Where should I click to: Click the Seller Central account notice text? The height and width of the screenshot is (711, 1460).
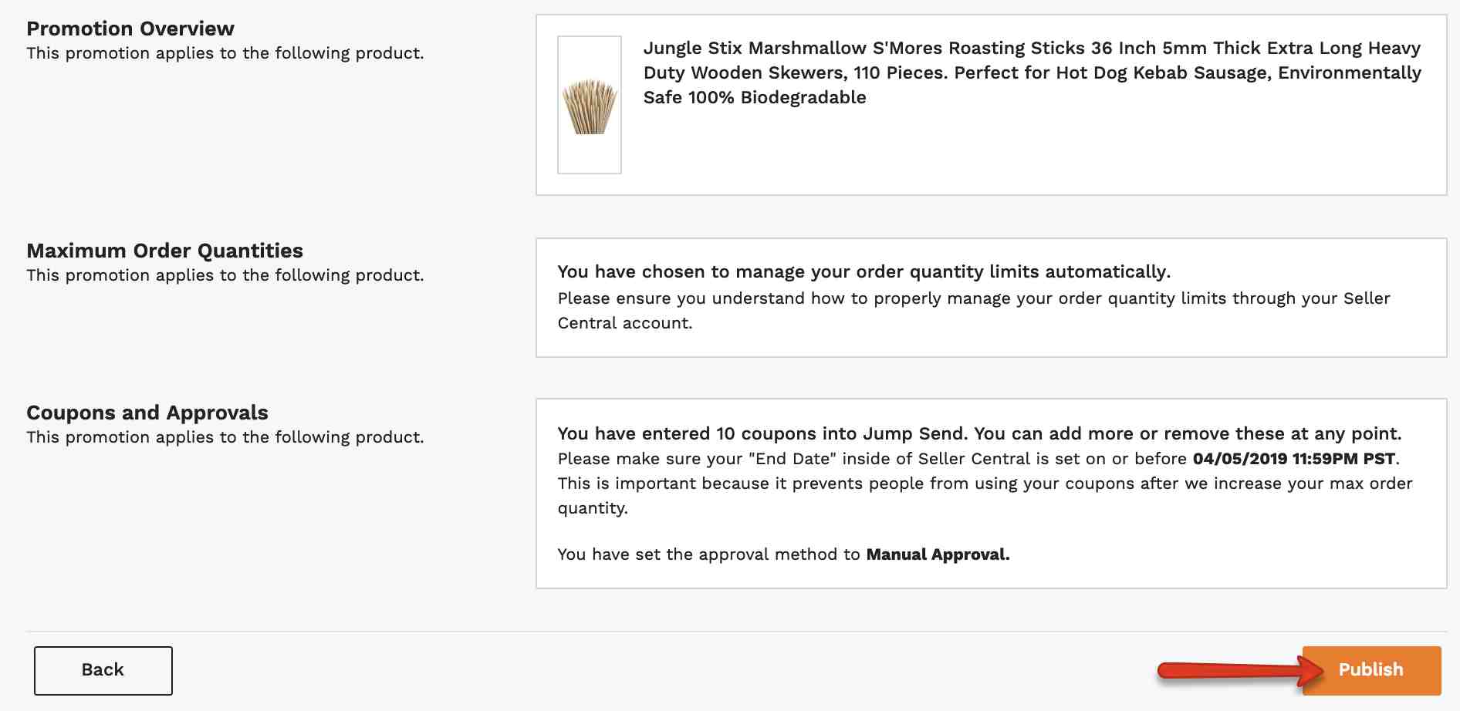[974, 311]
